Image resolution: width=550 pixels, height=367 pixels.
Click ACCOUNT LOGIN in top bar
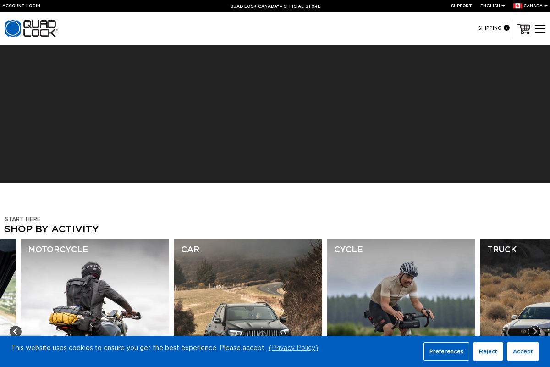tap(22, 6)
